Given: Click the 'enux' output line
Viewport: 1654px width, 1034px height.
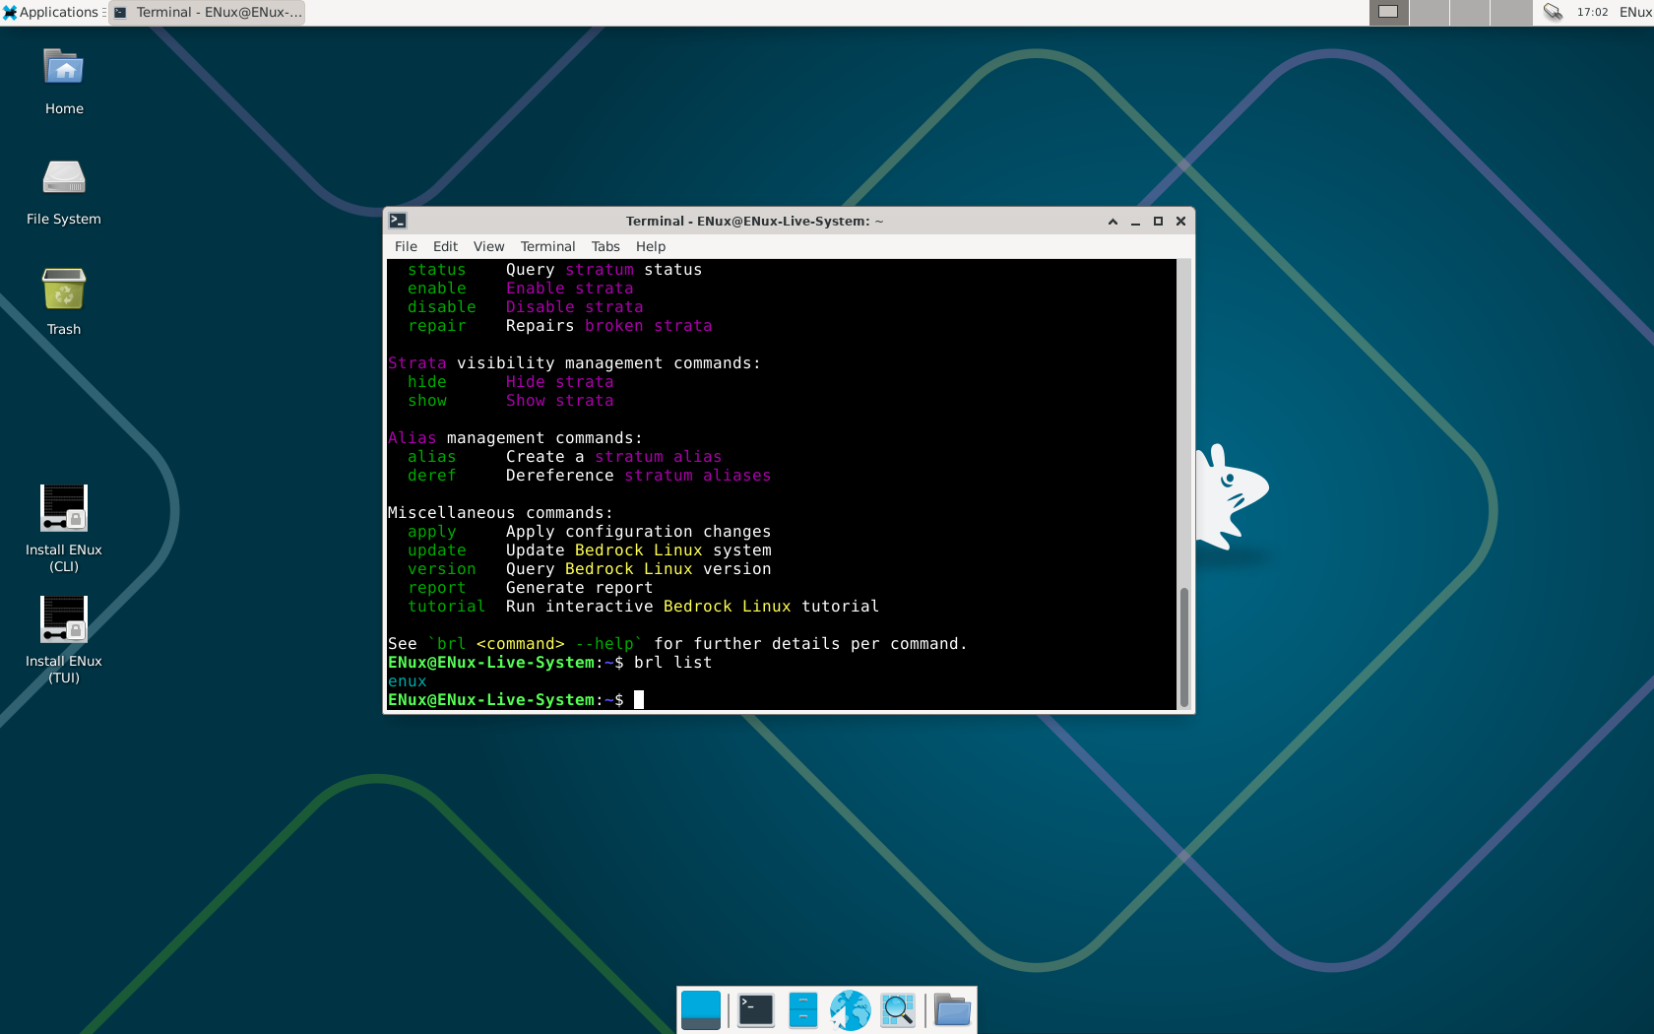Looking at the screenshot, I should 408,681.
